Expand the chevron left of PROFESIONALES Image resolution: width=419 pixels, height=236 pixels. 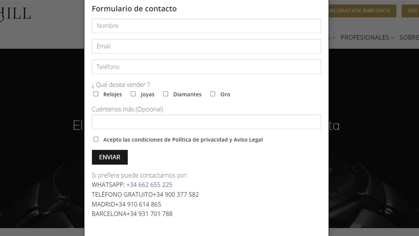pyautogui.click(x=333, y=37)
